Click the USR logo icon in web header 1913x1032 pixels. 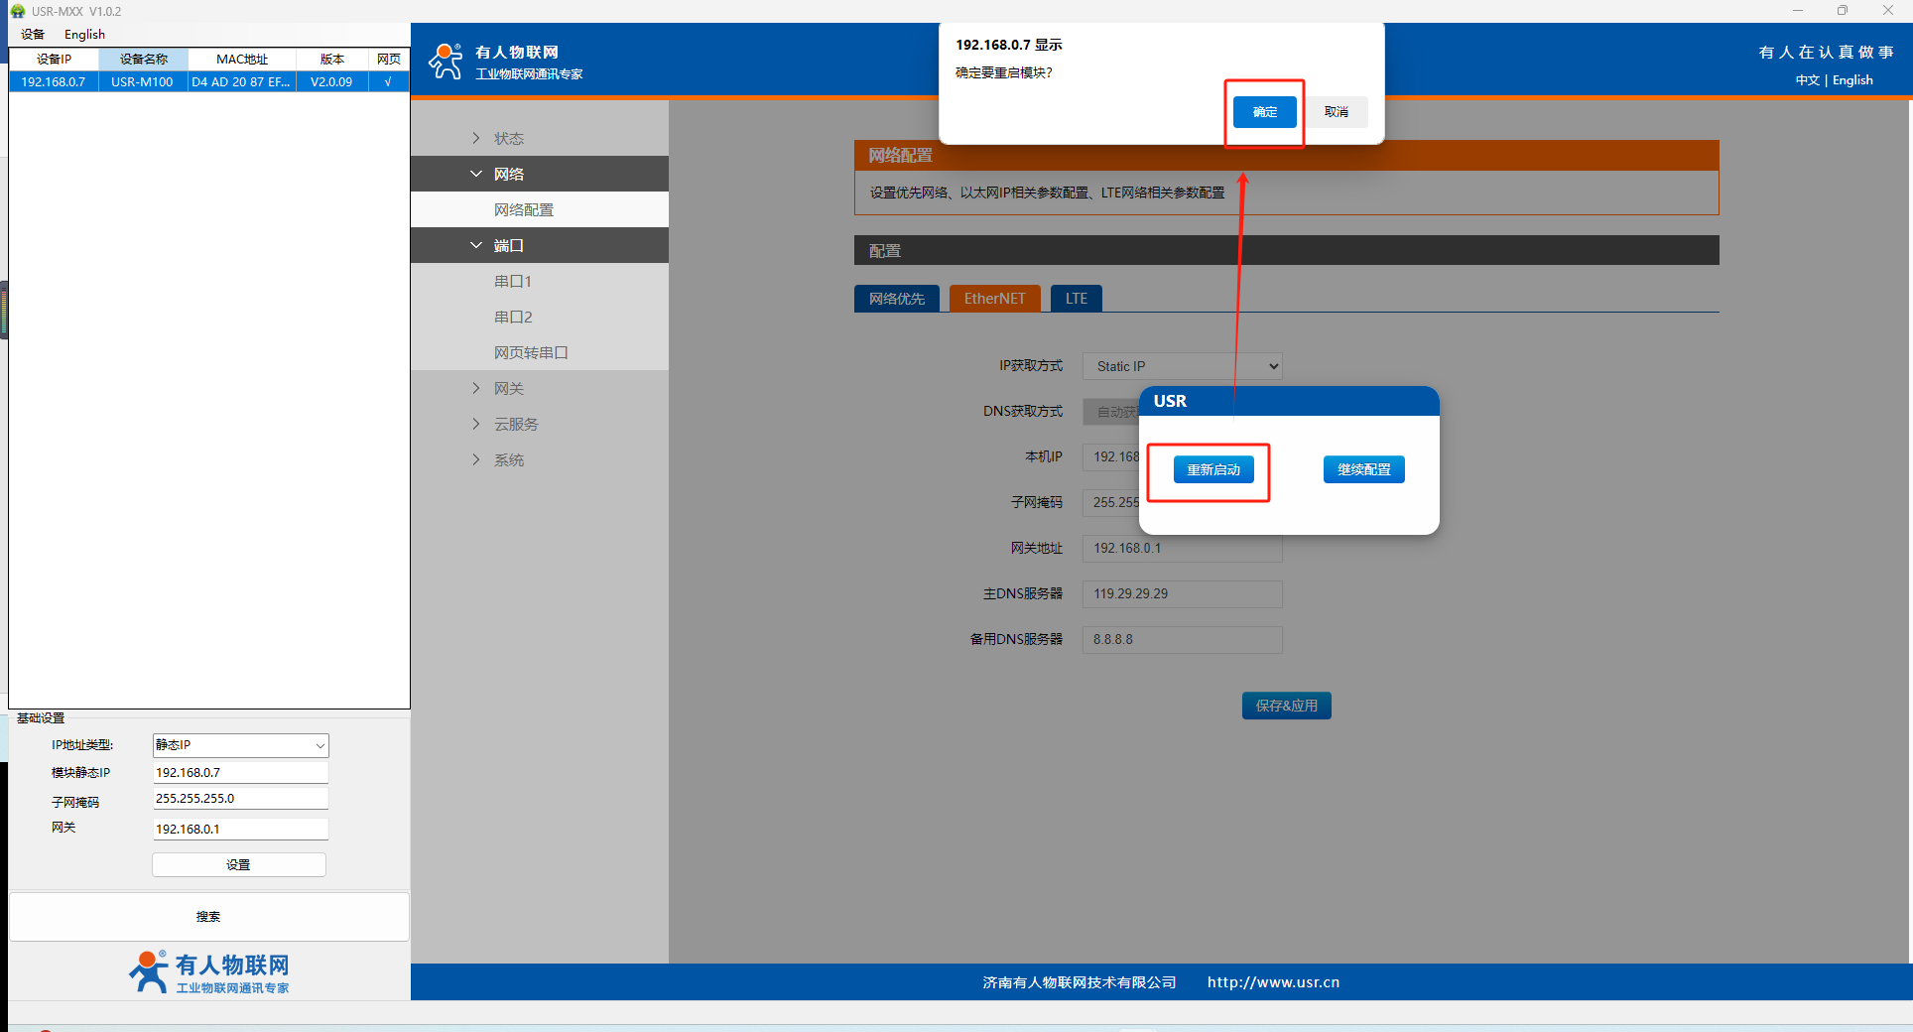click(x=446, y=61)
